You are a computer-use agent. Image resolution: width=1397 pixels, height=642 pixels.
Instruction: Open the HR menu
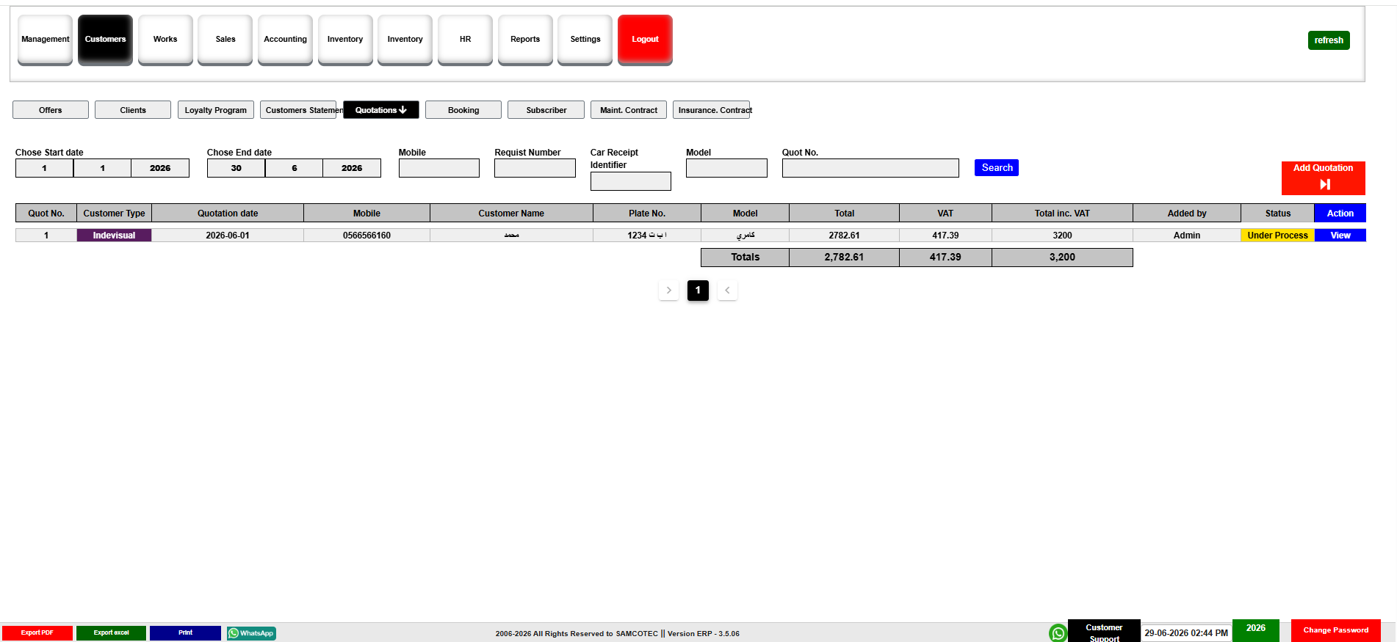tap(465, 40)
